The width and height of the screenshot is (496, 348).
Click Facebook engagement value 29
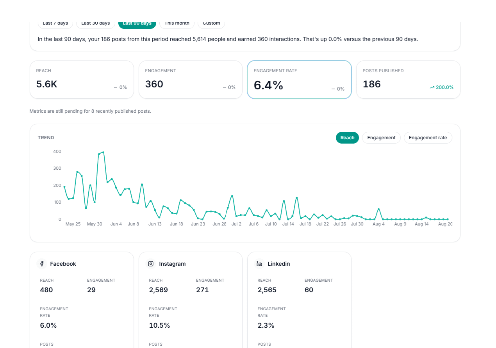[x=91, y=290]
